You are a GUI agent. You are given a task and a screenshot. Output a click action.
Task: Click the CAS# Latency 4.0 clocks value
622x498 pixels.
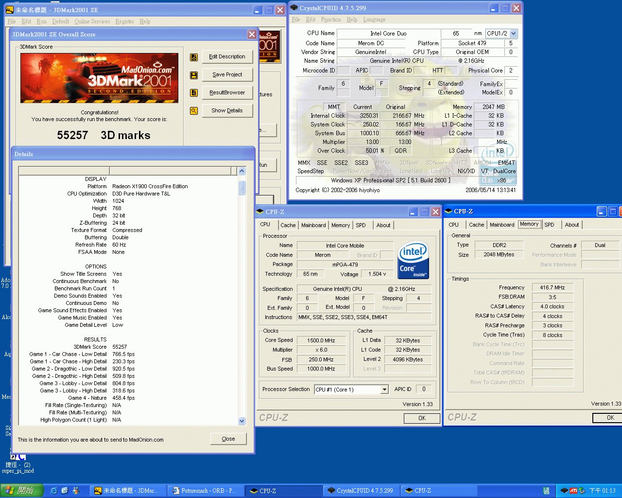point(553,306)
